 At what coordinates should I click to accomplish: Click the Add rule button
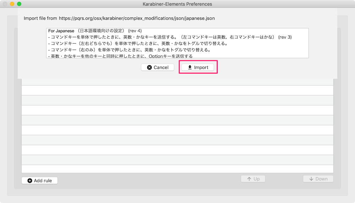coord(40,181)
